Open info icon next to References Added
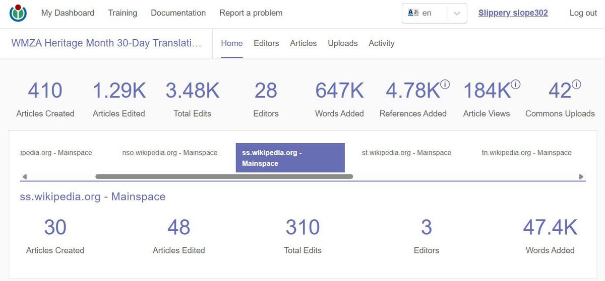 tap(445, 84)
